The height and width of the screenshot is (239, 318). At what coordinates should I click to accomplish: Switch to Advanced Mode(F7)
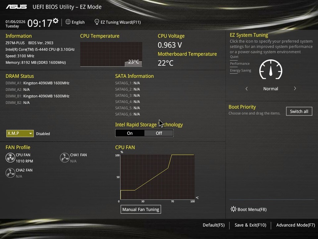295,225
